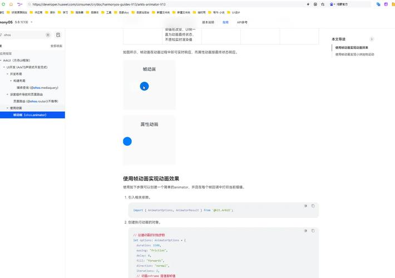
Task: Switch to the 指南 tab
Action: (x=225, y=22)
